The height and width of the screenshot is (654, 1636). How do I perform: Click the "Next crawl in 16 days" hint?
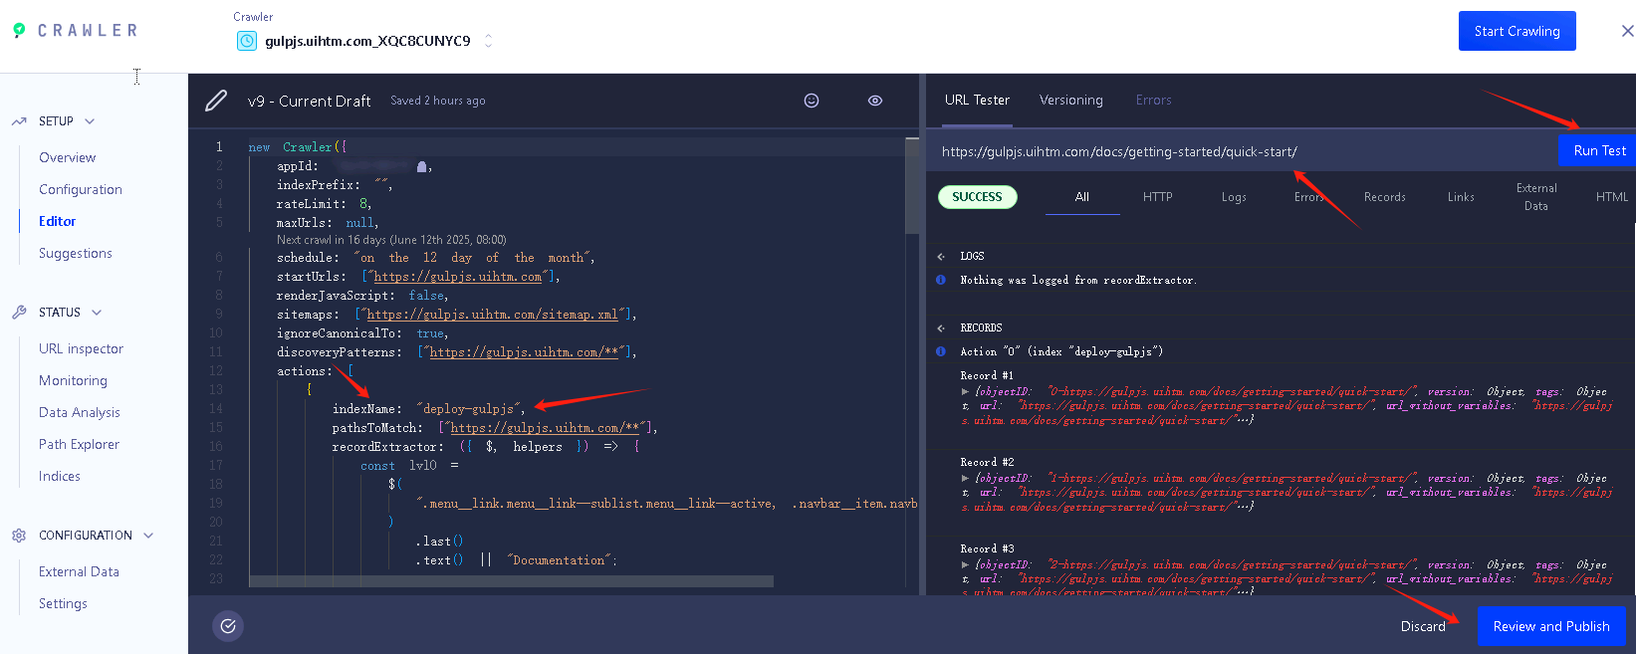click(391, 240)
